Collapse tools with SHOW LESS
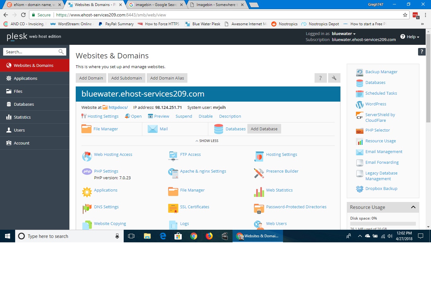The height and width of the screenshot is (284, 431). click(207, 141)
